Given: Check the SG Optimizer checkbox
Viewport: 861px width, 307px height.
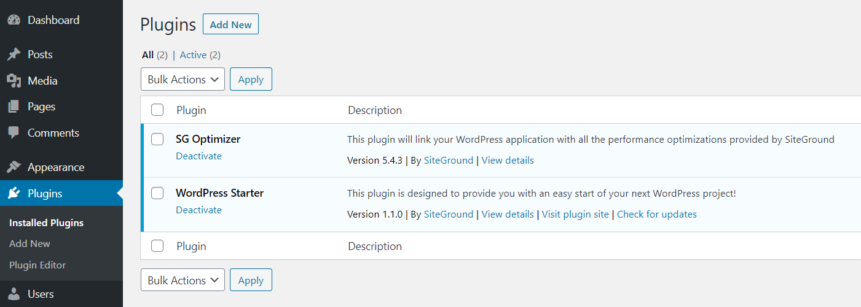Looking at the screenshot, I should pos(157,139).
